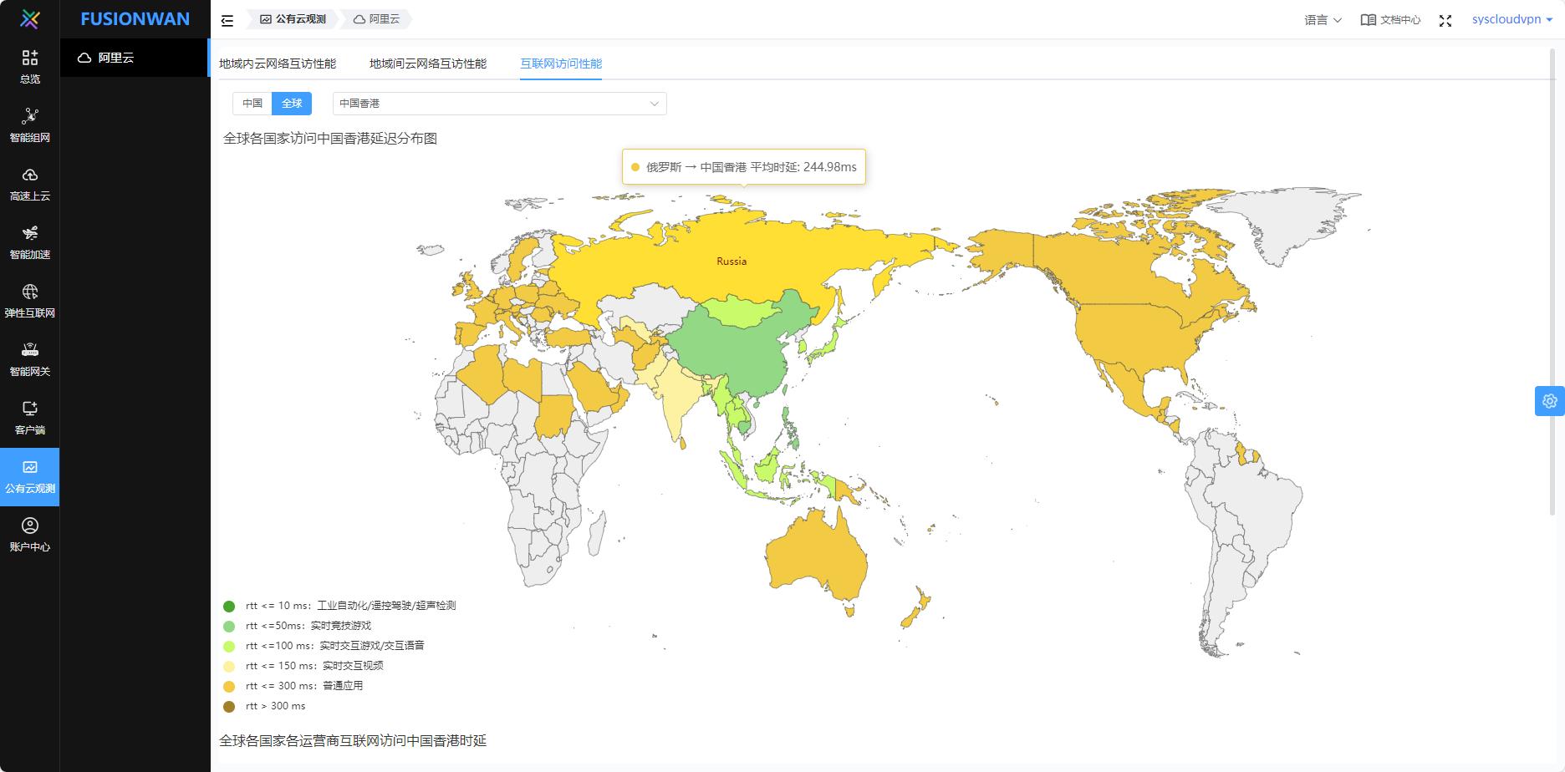Image resolution: width=1565 pixels, height=772 pixels.
Task: Open the 文档中心 link
Action: (x=1391, y=20)
